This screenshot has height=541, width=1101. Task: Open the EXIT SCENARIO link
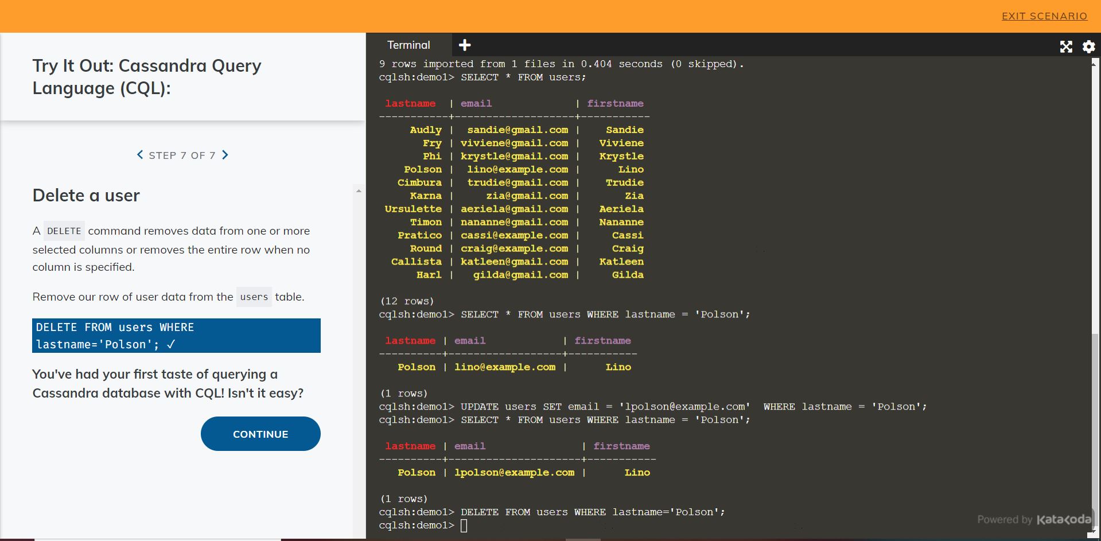point(1044,15)
